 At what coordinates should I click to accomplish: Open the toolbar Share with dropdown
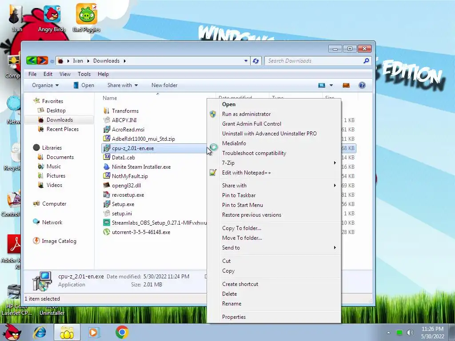(123, 85)
